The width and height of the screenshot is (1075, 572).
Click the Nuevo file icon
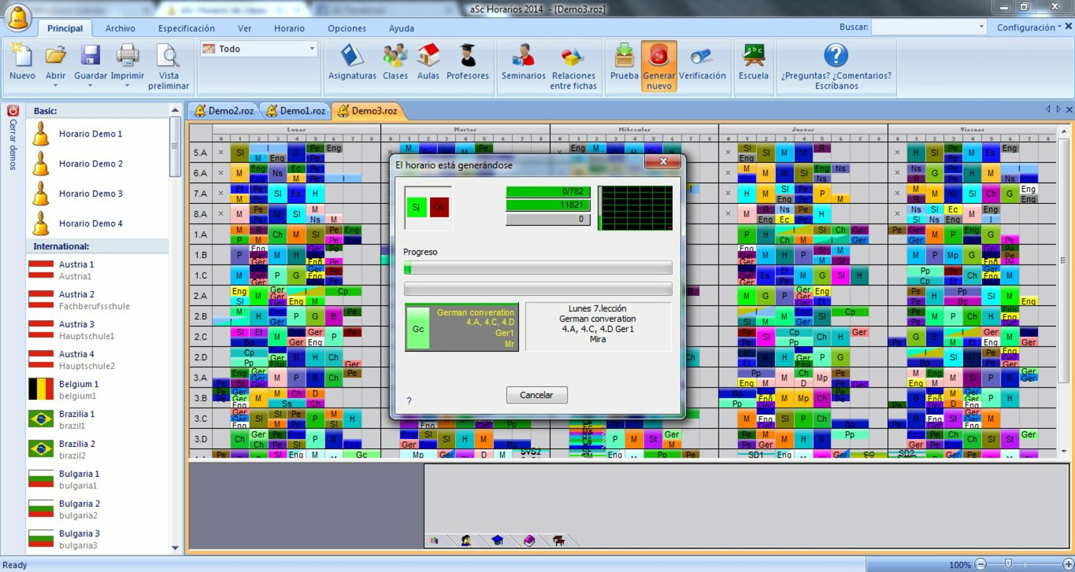coord(22,56)
